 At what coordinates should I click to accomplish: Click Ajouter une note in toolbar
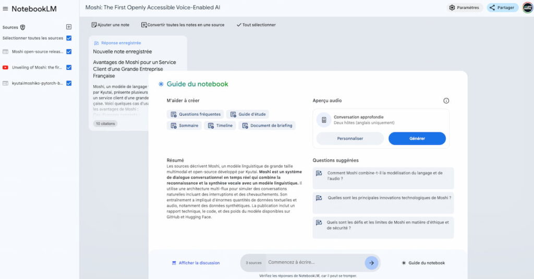click(111, 25)
